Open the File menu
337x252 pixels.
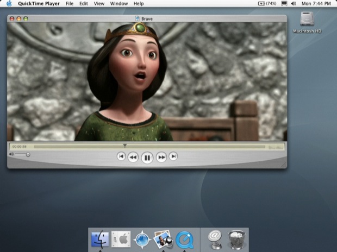click(x=70, y=4)
